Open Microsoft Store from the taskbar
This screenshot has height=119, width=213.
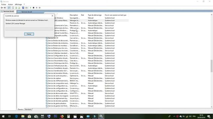click(x=29, y=116)
